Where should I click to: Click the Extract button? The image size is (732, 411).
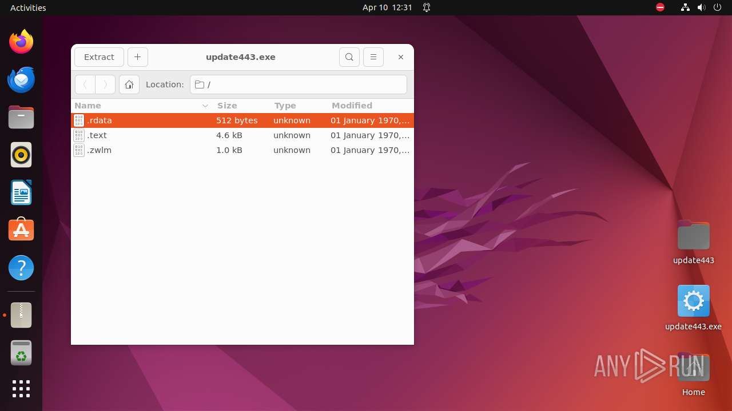[99, 57]
